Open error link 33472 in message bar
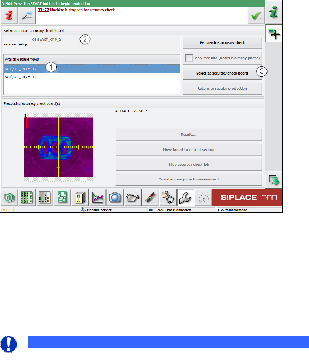The image size is (309, 361). [x=43, y=9]
